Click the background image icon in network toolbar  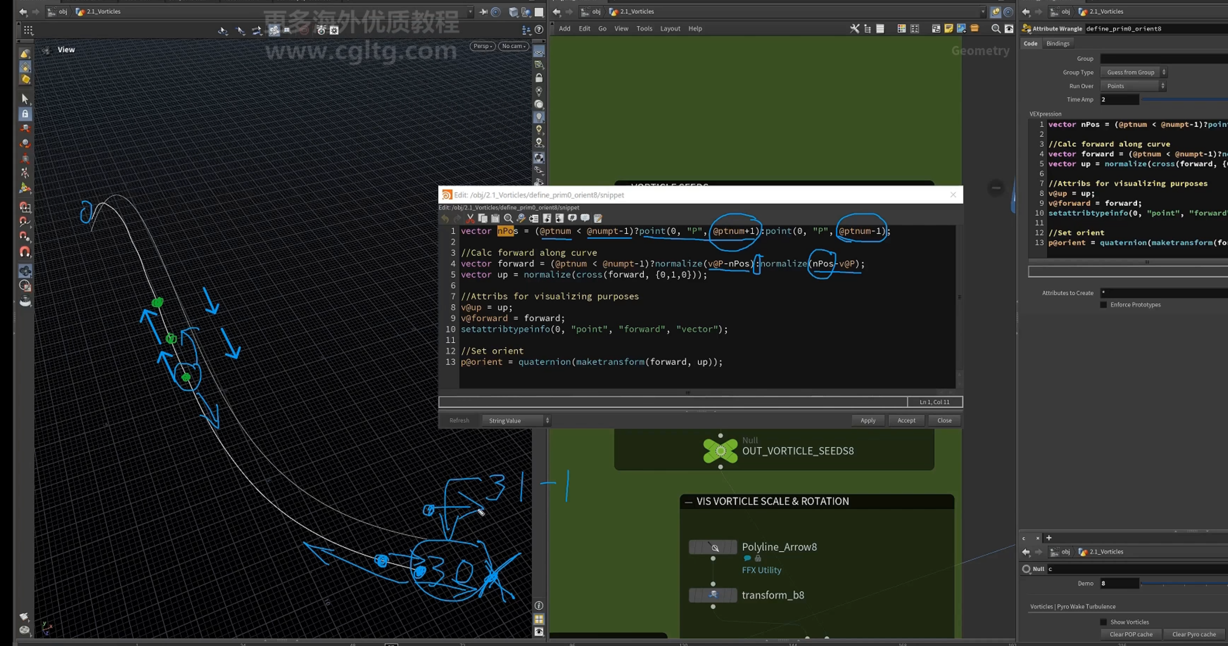[x=961, y=29]
